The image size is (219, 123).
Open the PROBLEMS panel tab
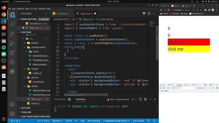(x=60, y=99)
